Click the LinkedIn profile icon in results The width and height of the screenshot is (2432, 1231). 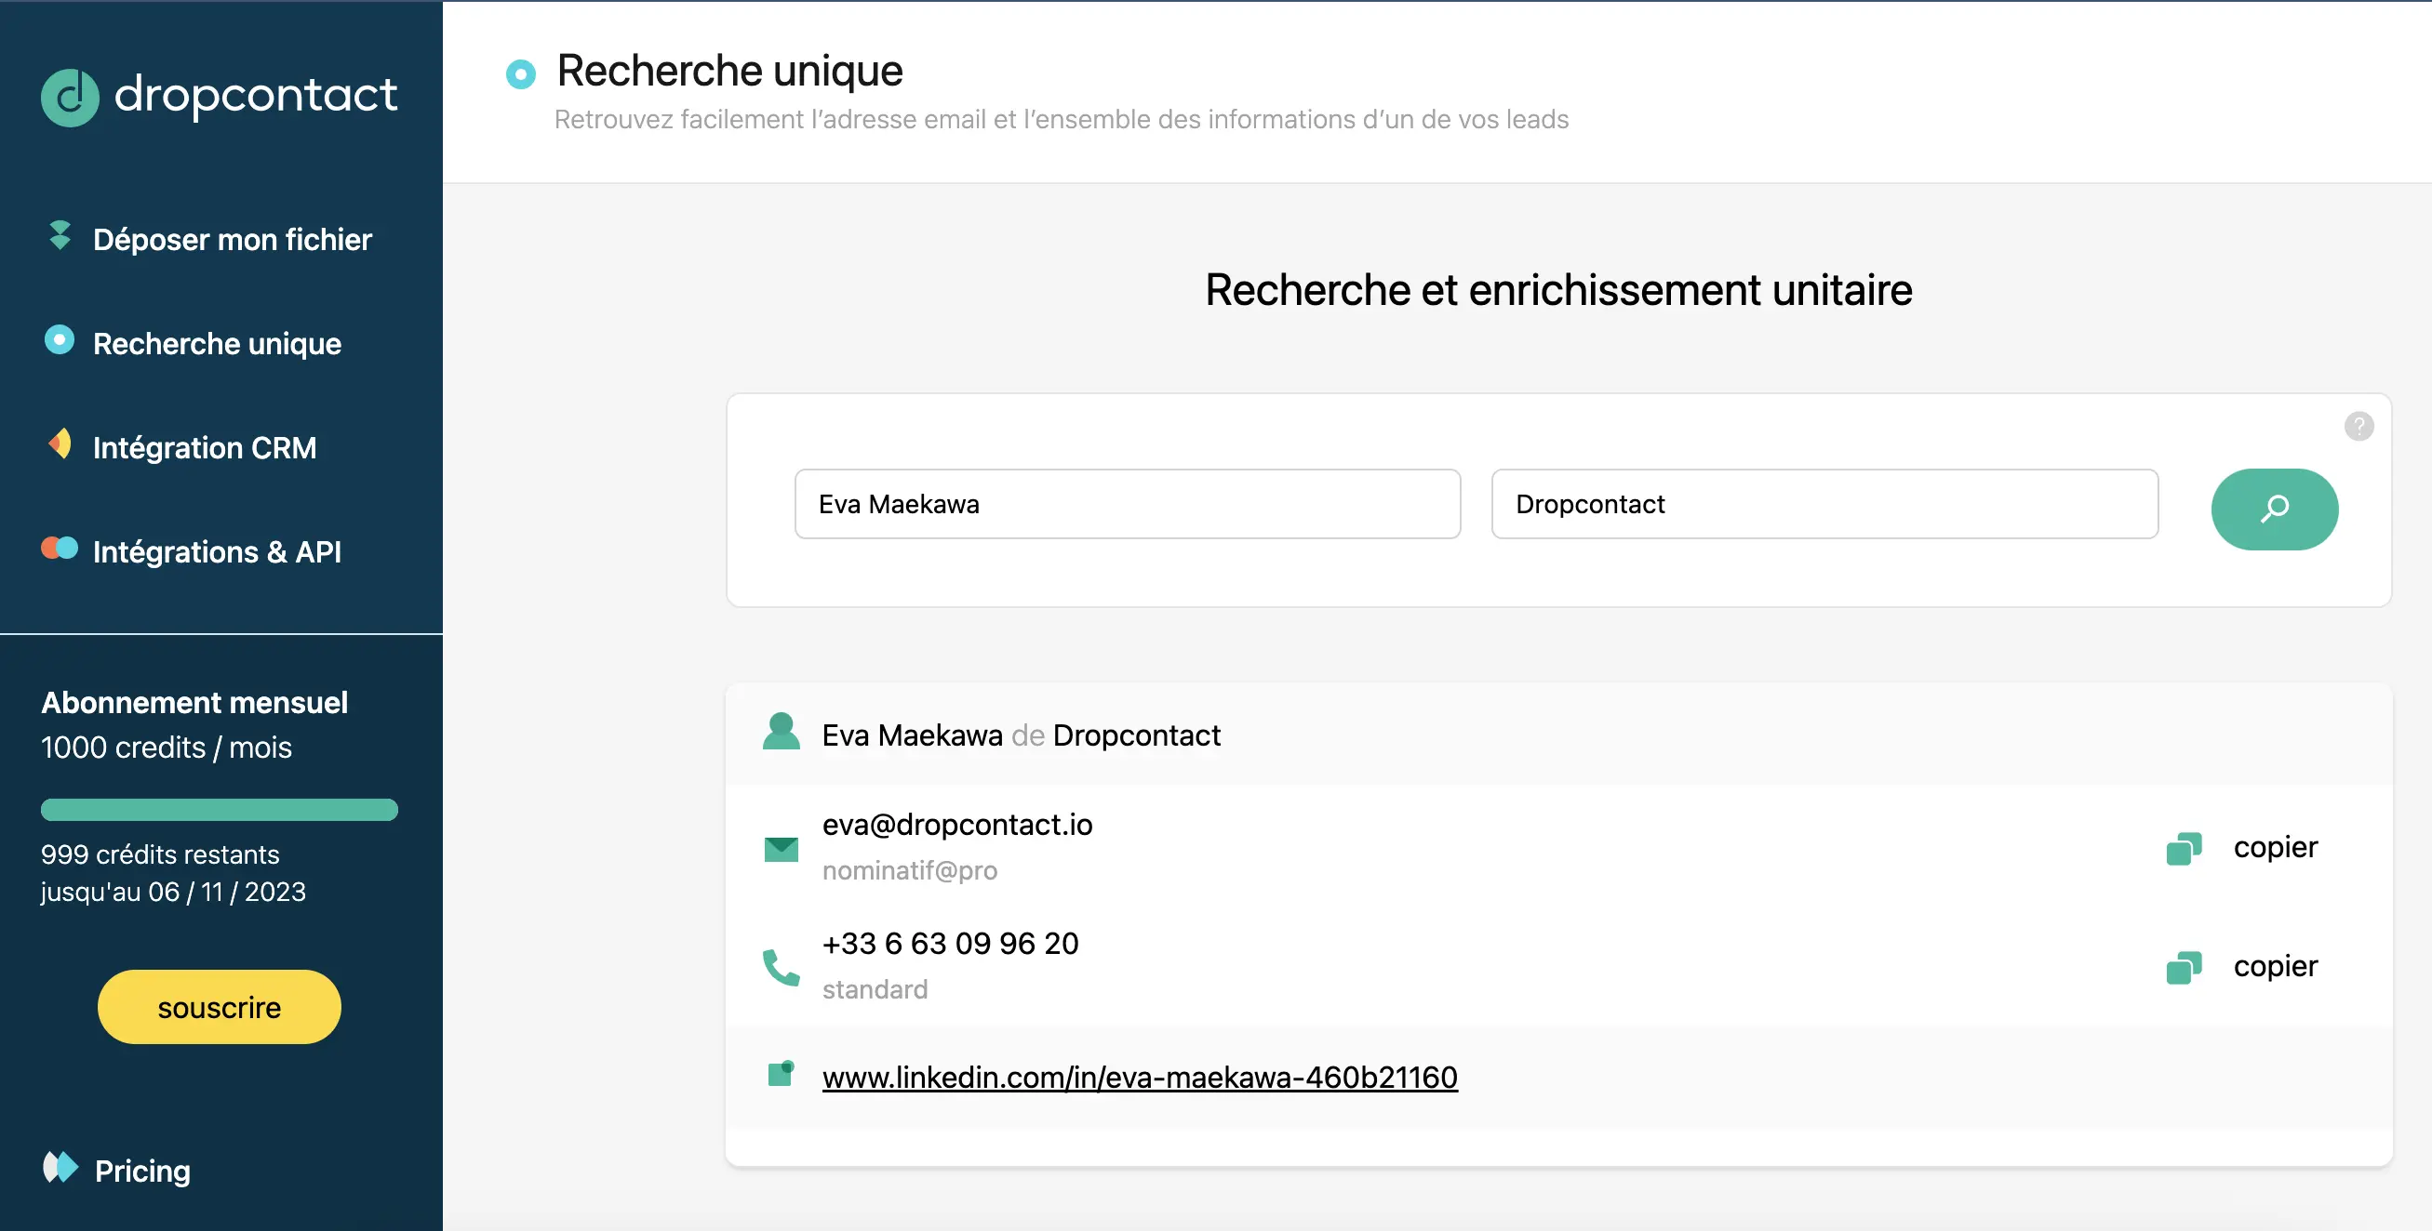pyautogui.click(x=781, y=1074)
